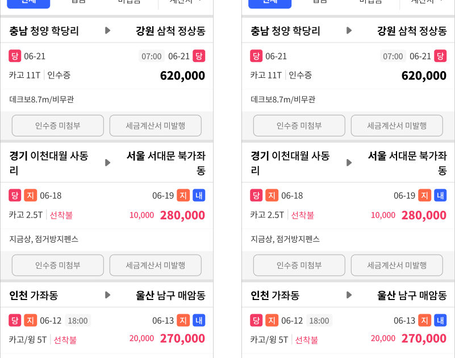Click the pink 당 badge before 06-21 in left panel
This screenshot has width=455, height=358.
pyautogui.click(x=15, y=56)
